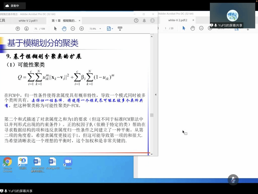
Task: Zoom in the left PDF view
Action: click(81, 29)
